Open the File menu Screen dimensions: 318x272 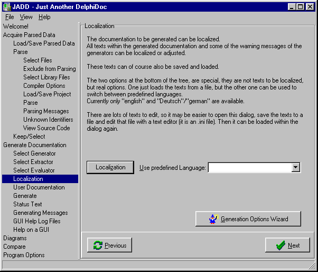coord(10,17)
